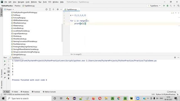Image resolution: width=180 pixels, height=101 pixels.
Task: Place cursor on print(a[i]) code line
Action: (80, 24)
